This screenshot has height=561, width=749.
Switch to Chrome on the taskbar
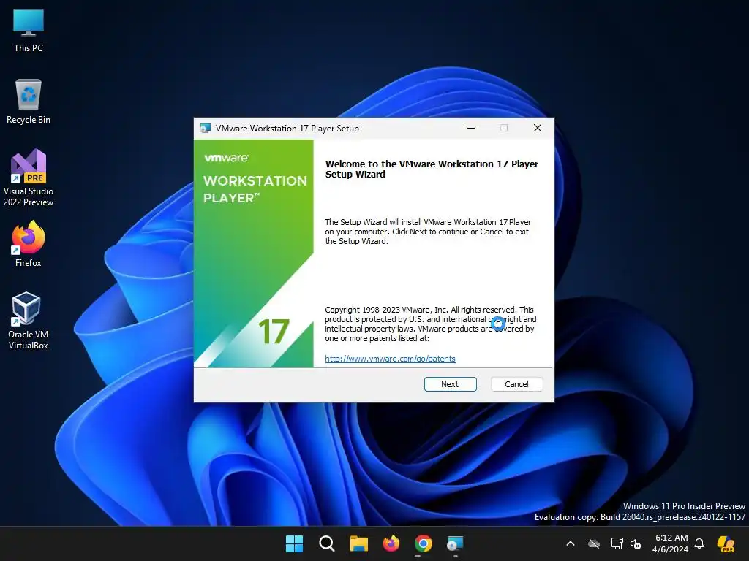tap(424, 543)
